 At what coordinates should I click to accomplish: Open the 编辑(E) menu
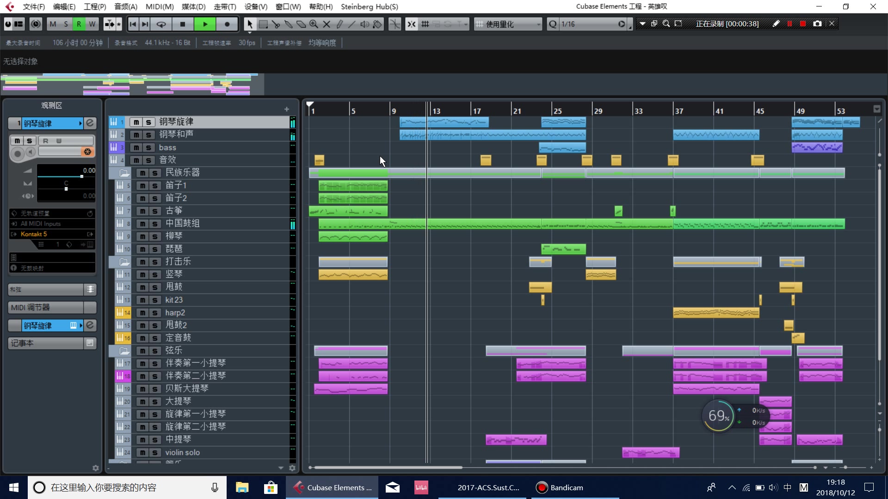point(64,6)
